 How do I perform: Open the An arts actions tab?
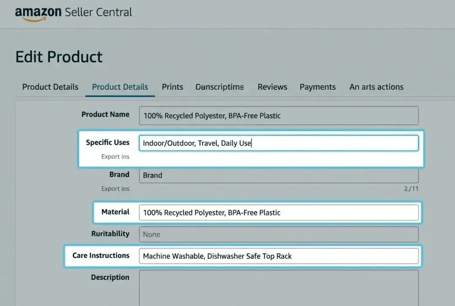click(x=376, y=87)
